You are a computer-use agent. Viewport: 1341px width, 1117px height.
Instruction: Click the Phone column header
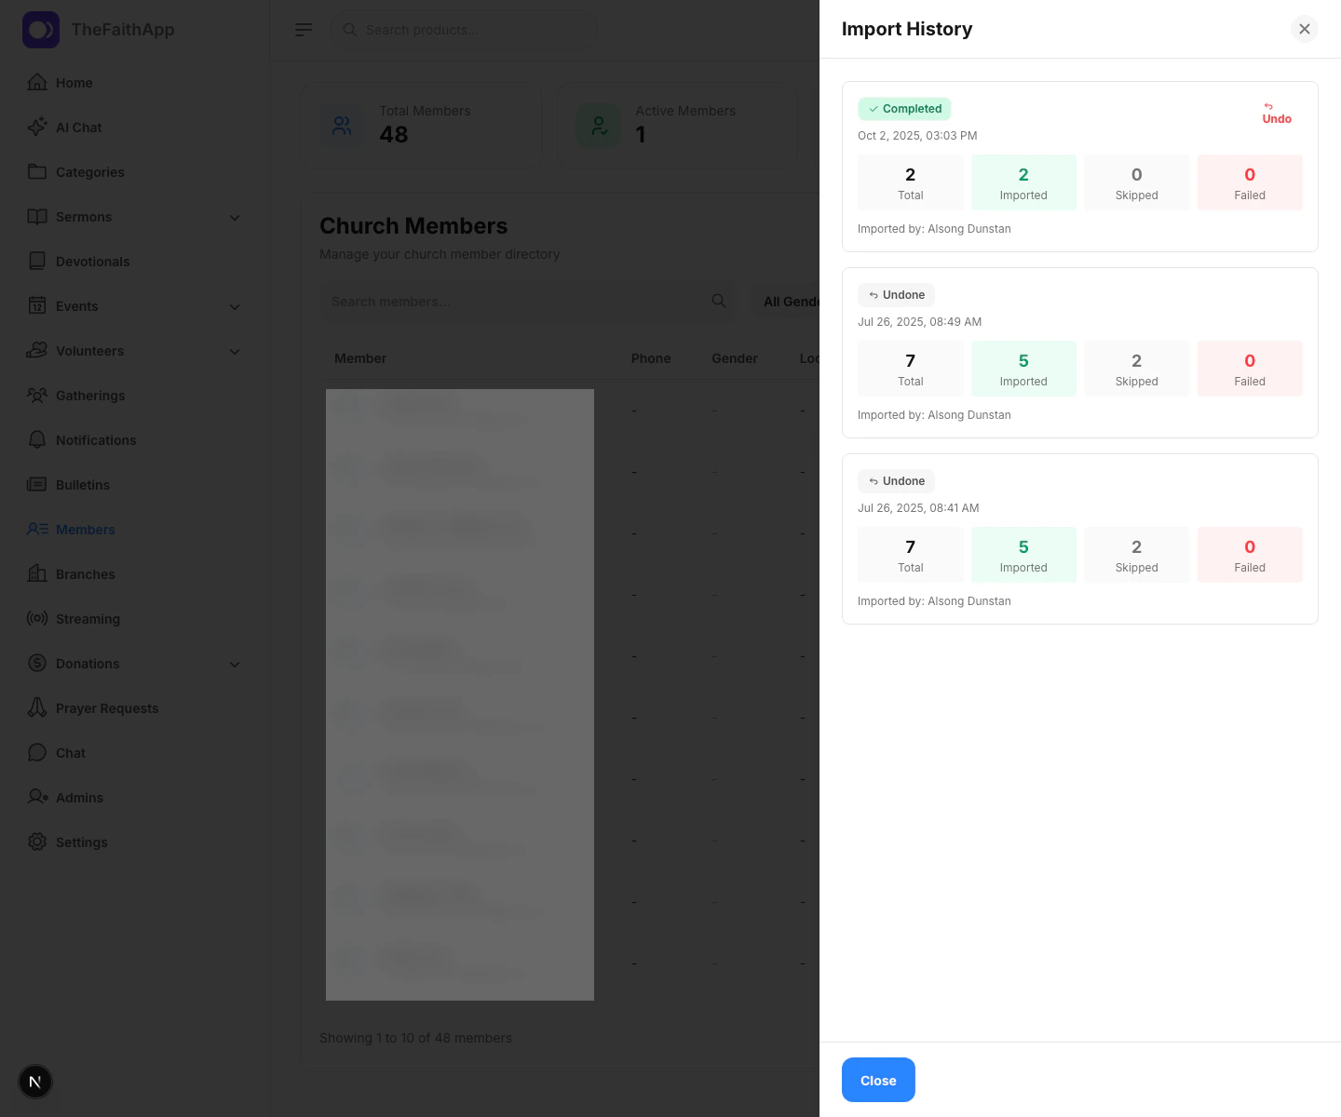(x=651, y=358)
